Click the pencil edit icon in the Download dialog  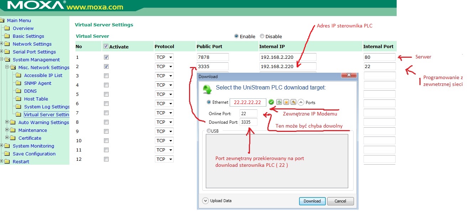(293, 102)
